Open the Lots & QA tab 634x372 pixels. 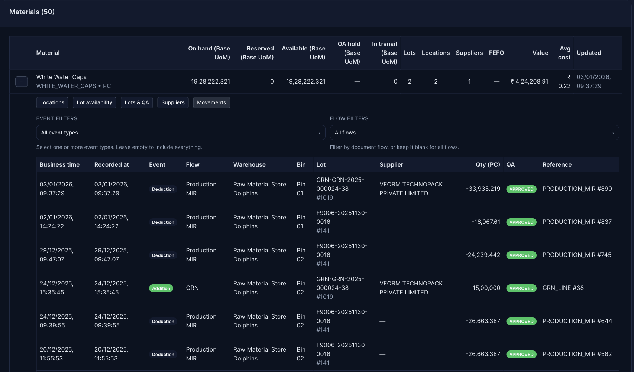137,102
